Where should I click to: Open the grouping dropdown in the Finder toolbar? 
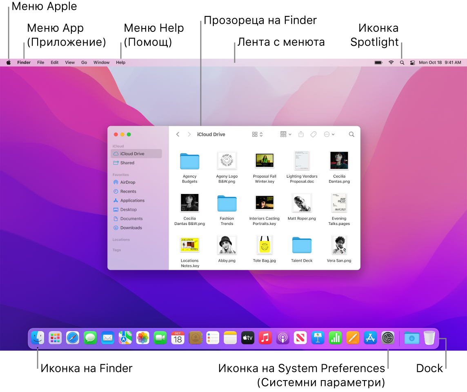(285, 134)
